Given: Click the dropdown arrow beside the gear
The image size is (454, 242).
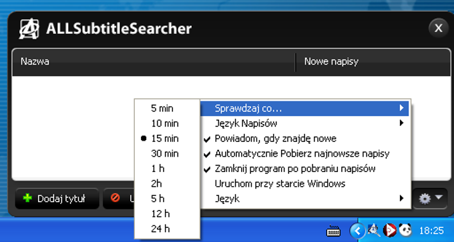Looking at the screenshot, I should click(439, 197).
